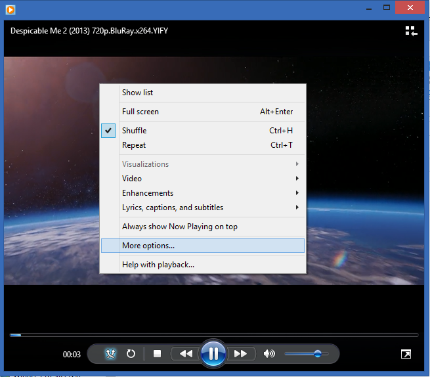This screenshot has height=377, width=430.
Task: Maximize the media player window
Action: point(387,8)
